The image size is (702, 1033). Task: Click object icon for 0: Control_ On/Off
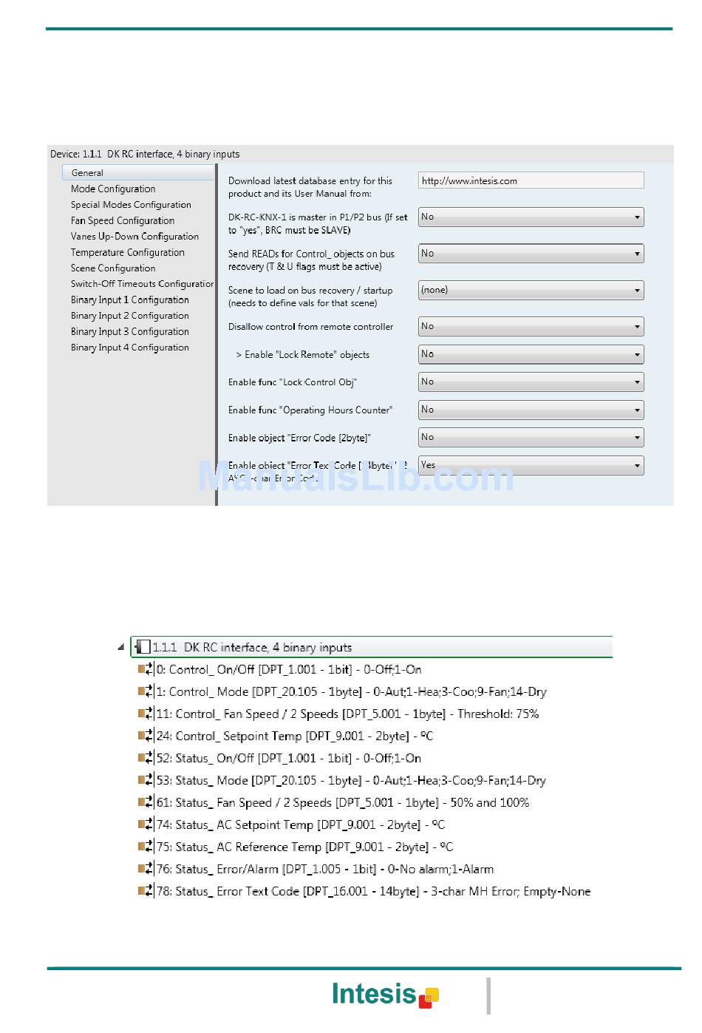[146, 670]
